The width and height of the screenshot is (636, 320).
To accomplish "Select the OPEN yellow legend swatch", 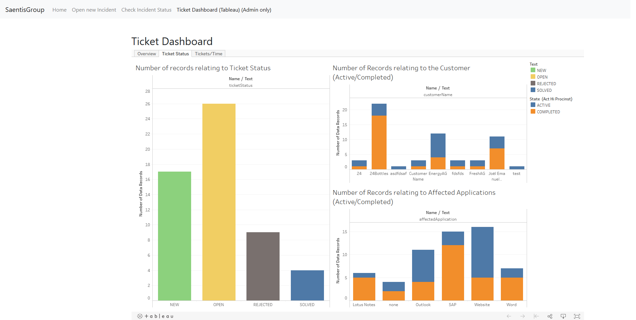I will 533,77.
